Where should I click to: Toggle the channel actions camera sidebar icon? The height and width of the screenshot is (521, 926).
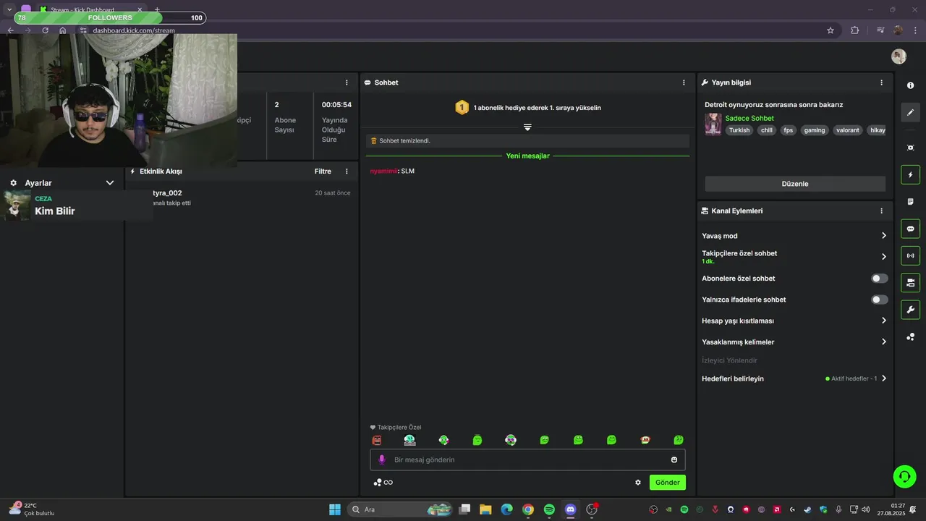tap(910, 282)
